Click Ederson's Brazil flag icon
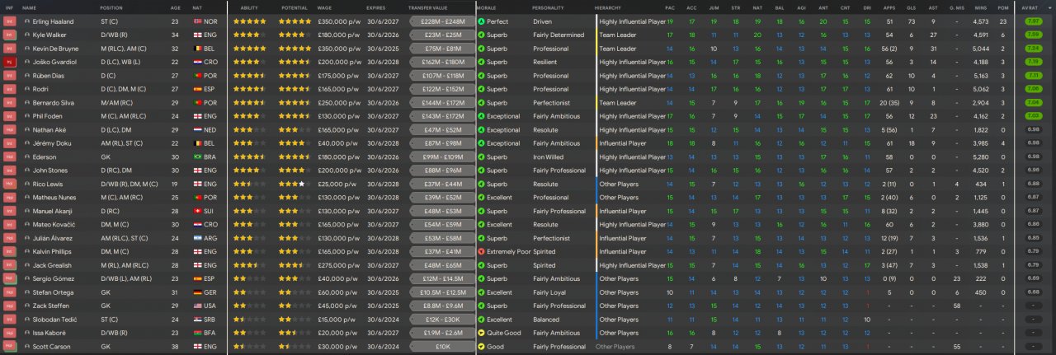Screen dimensions: 1056x355 (x=197, y=156)
